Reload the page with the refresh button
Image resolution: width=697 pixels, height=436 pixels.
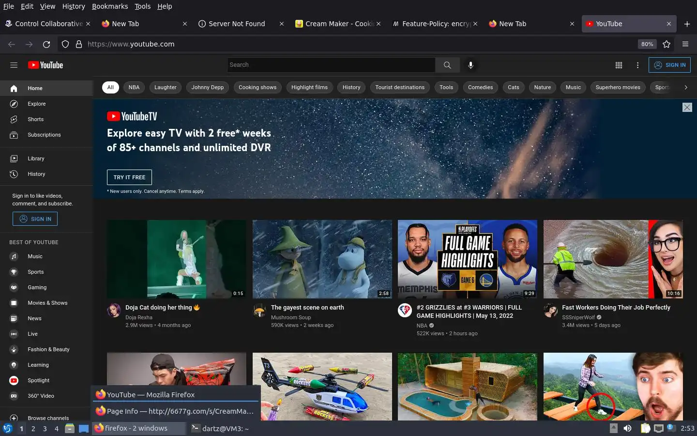46,44
